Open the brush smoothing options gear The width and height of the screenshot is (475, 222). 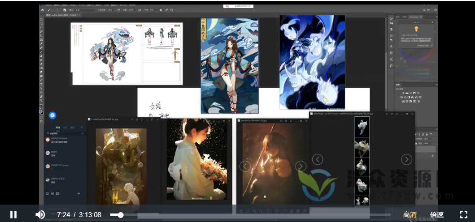click(161, 10)
